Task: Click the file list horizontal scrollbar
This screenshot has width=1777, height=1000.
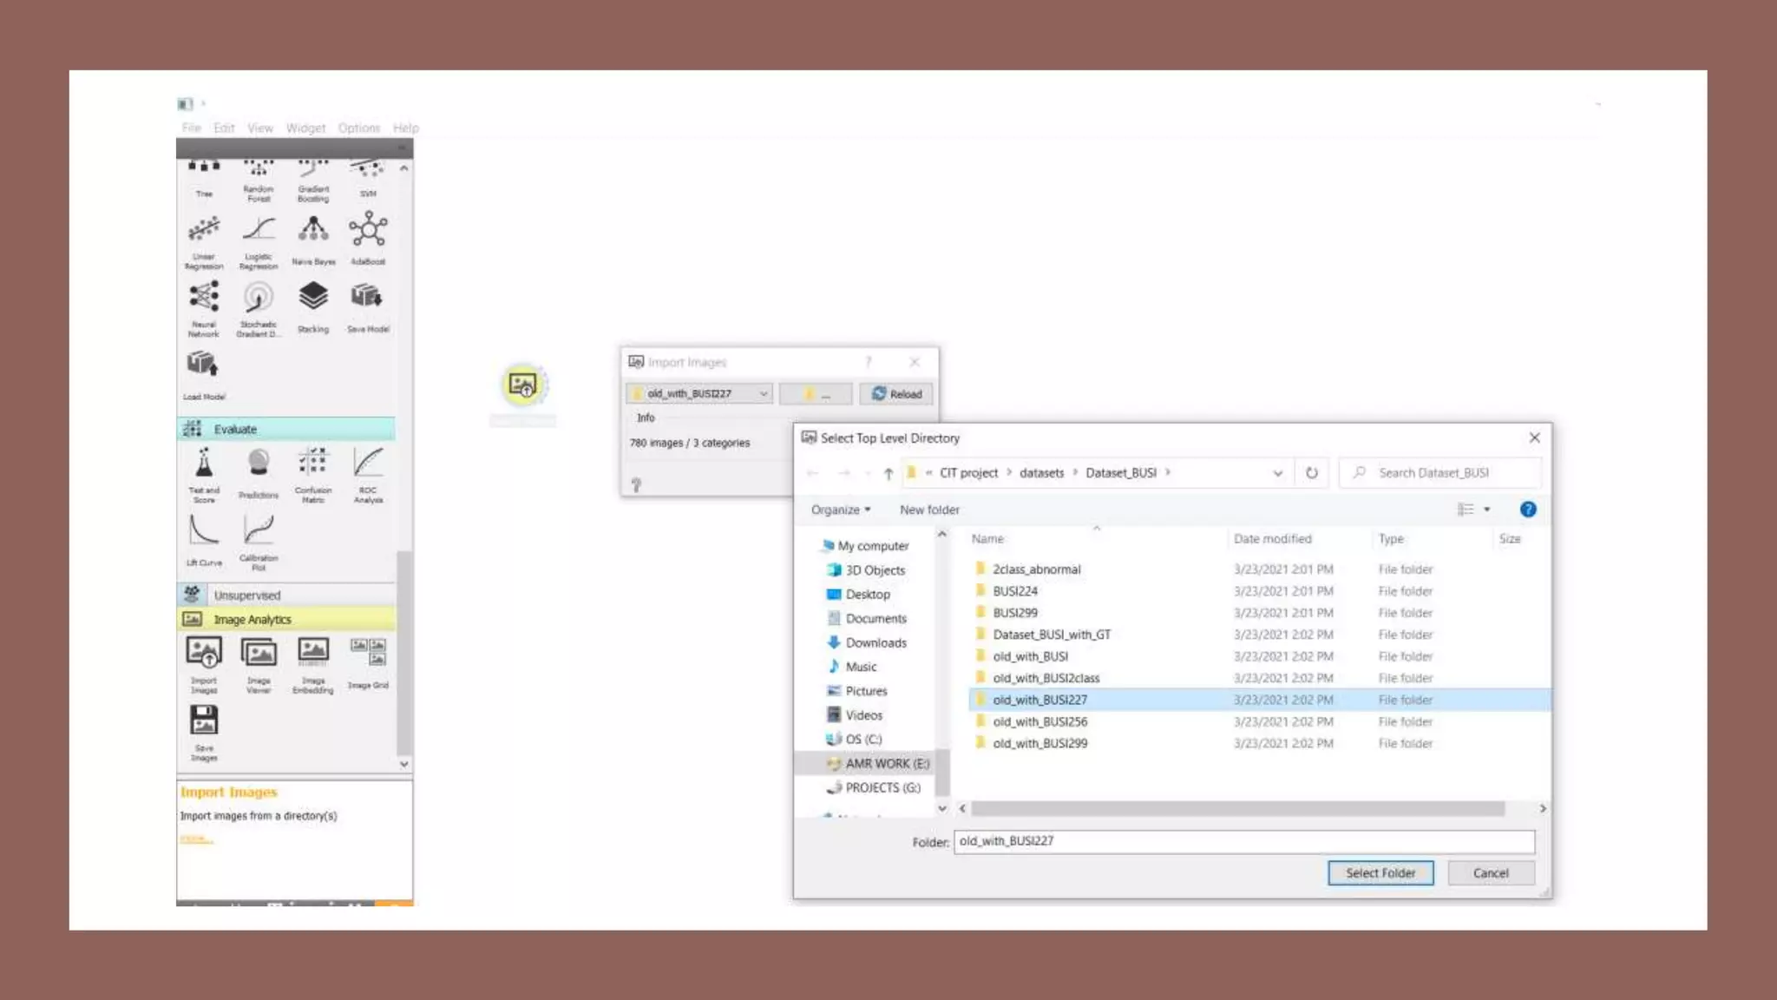Action: coord(1237,808)
